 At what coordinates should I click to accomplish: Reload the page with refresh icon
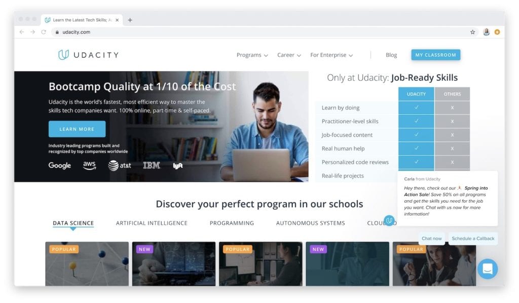click(44, 32)
